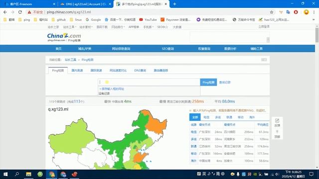Reload the page with the refresh icon
This screenshot has height=179, width=319.
coord(20,12)
